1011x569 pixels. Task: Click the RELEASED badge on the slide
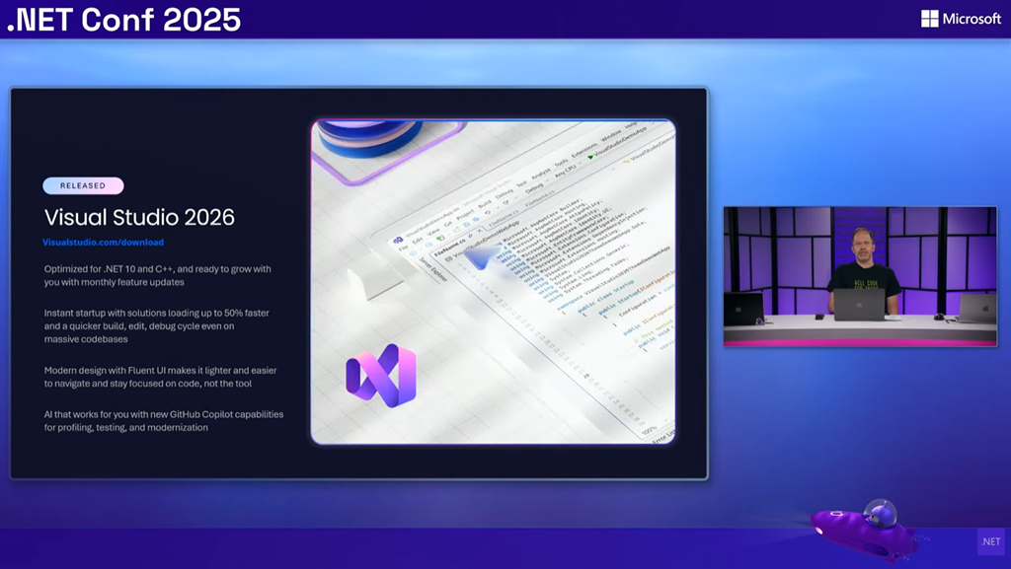[83, 185]
